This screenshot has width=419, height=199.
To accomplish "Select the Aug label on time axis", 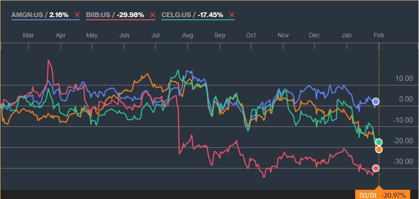I will 187,35.
